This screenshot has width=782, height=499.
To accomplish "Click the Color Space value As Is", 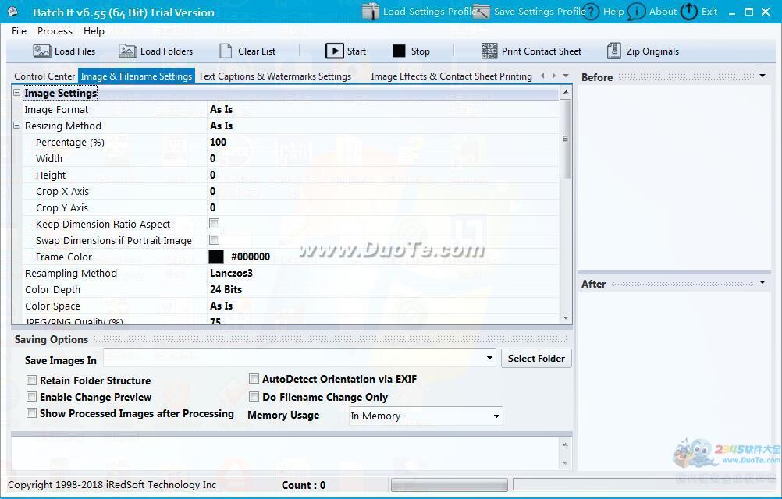I will click(x=222, y=306).
